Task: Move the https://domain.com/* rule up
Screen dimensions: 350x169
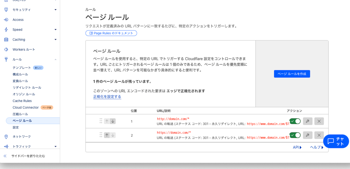Action: tap(107, 135)
